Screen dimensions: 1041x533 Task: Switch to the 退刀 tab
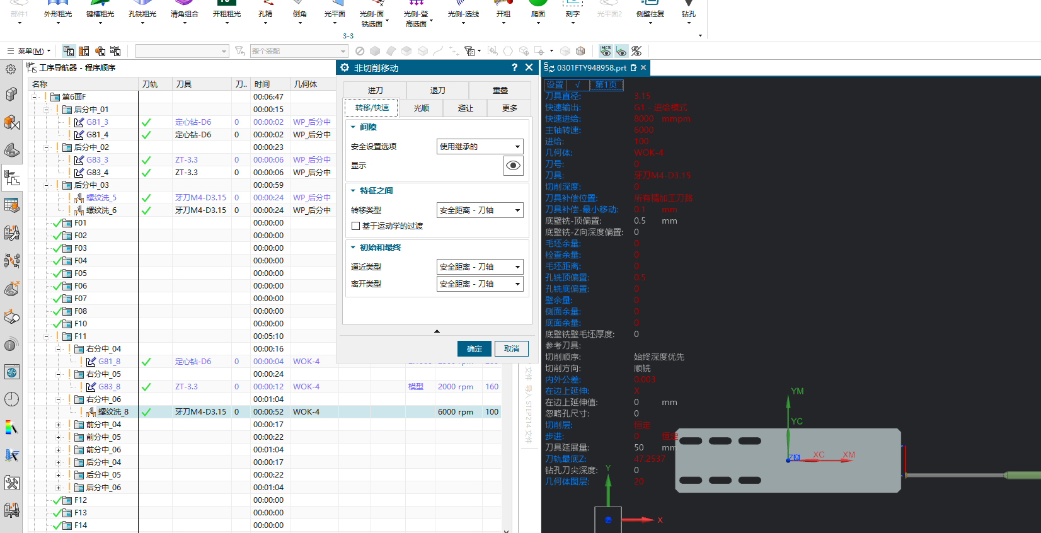click(438, 91)
